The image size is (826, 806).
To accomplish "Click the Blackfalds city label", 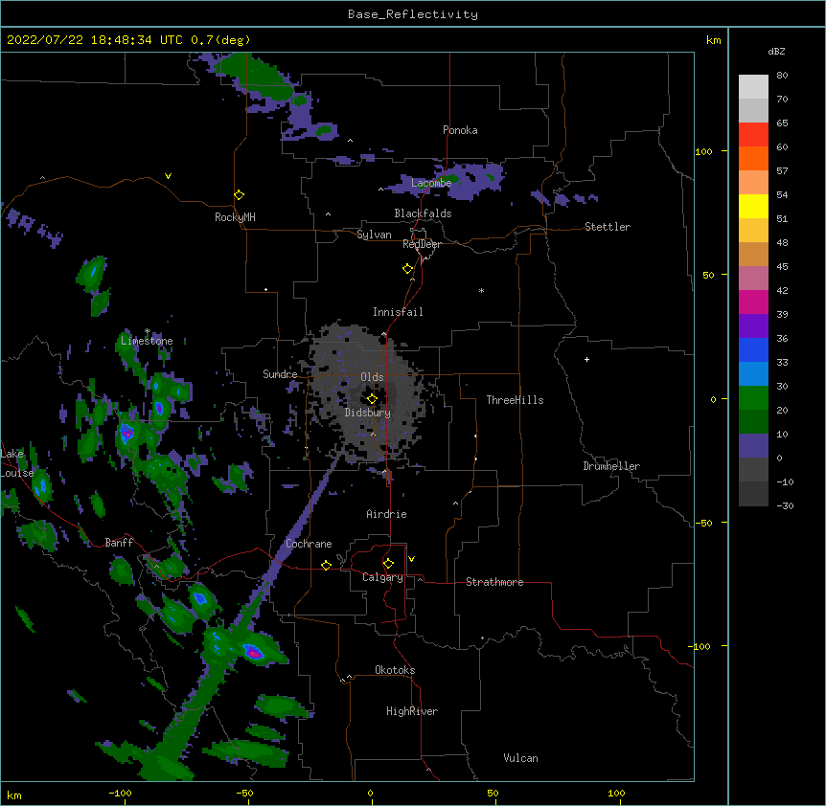I will point(423,213).
